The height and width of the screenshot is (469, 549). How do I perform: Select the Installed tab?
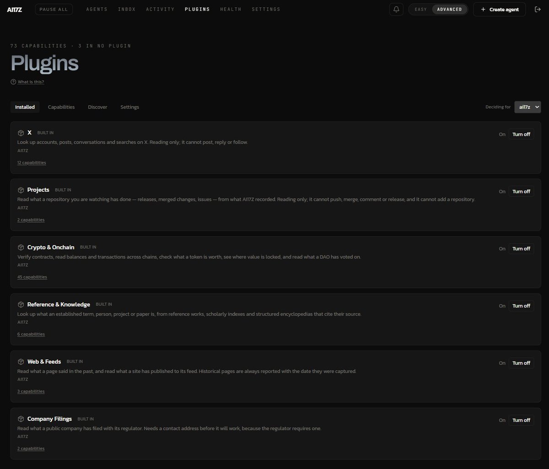pyautogui.click(x=25, y=107)
